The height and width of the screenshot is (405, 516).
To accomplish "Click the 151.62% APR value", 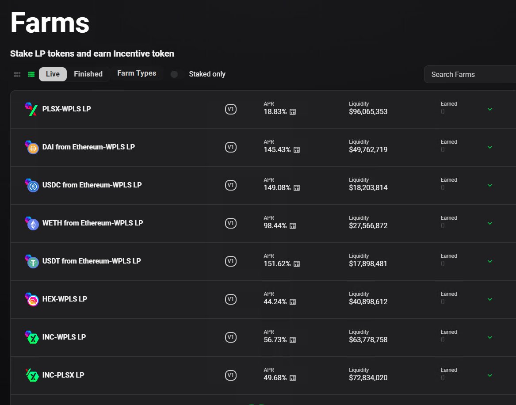I will click(277, 264).
